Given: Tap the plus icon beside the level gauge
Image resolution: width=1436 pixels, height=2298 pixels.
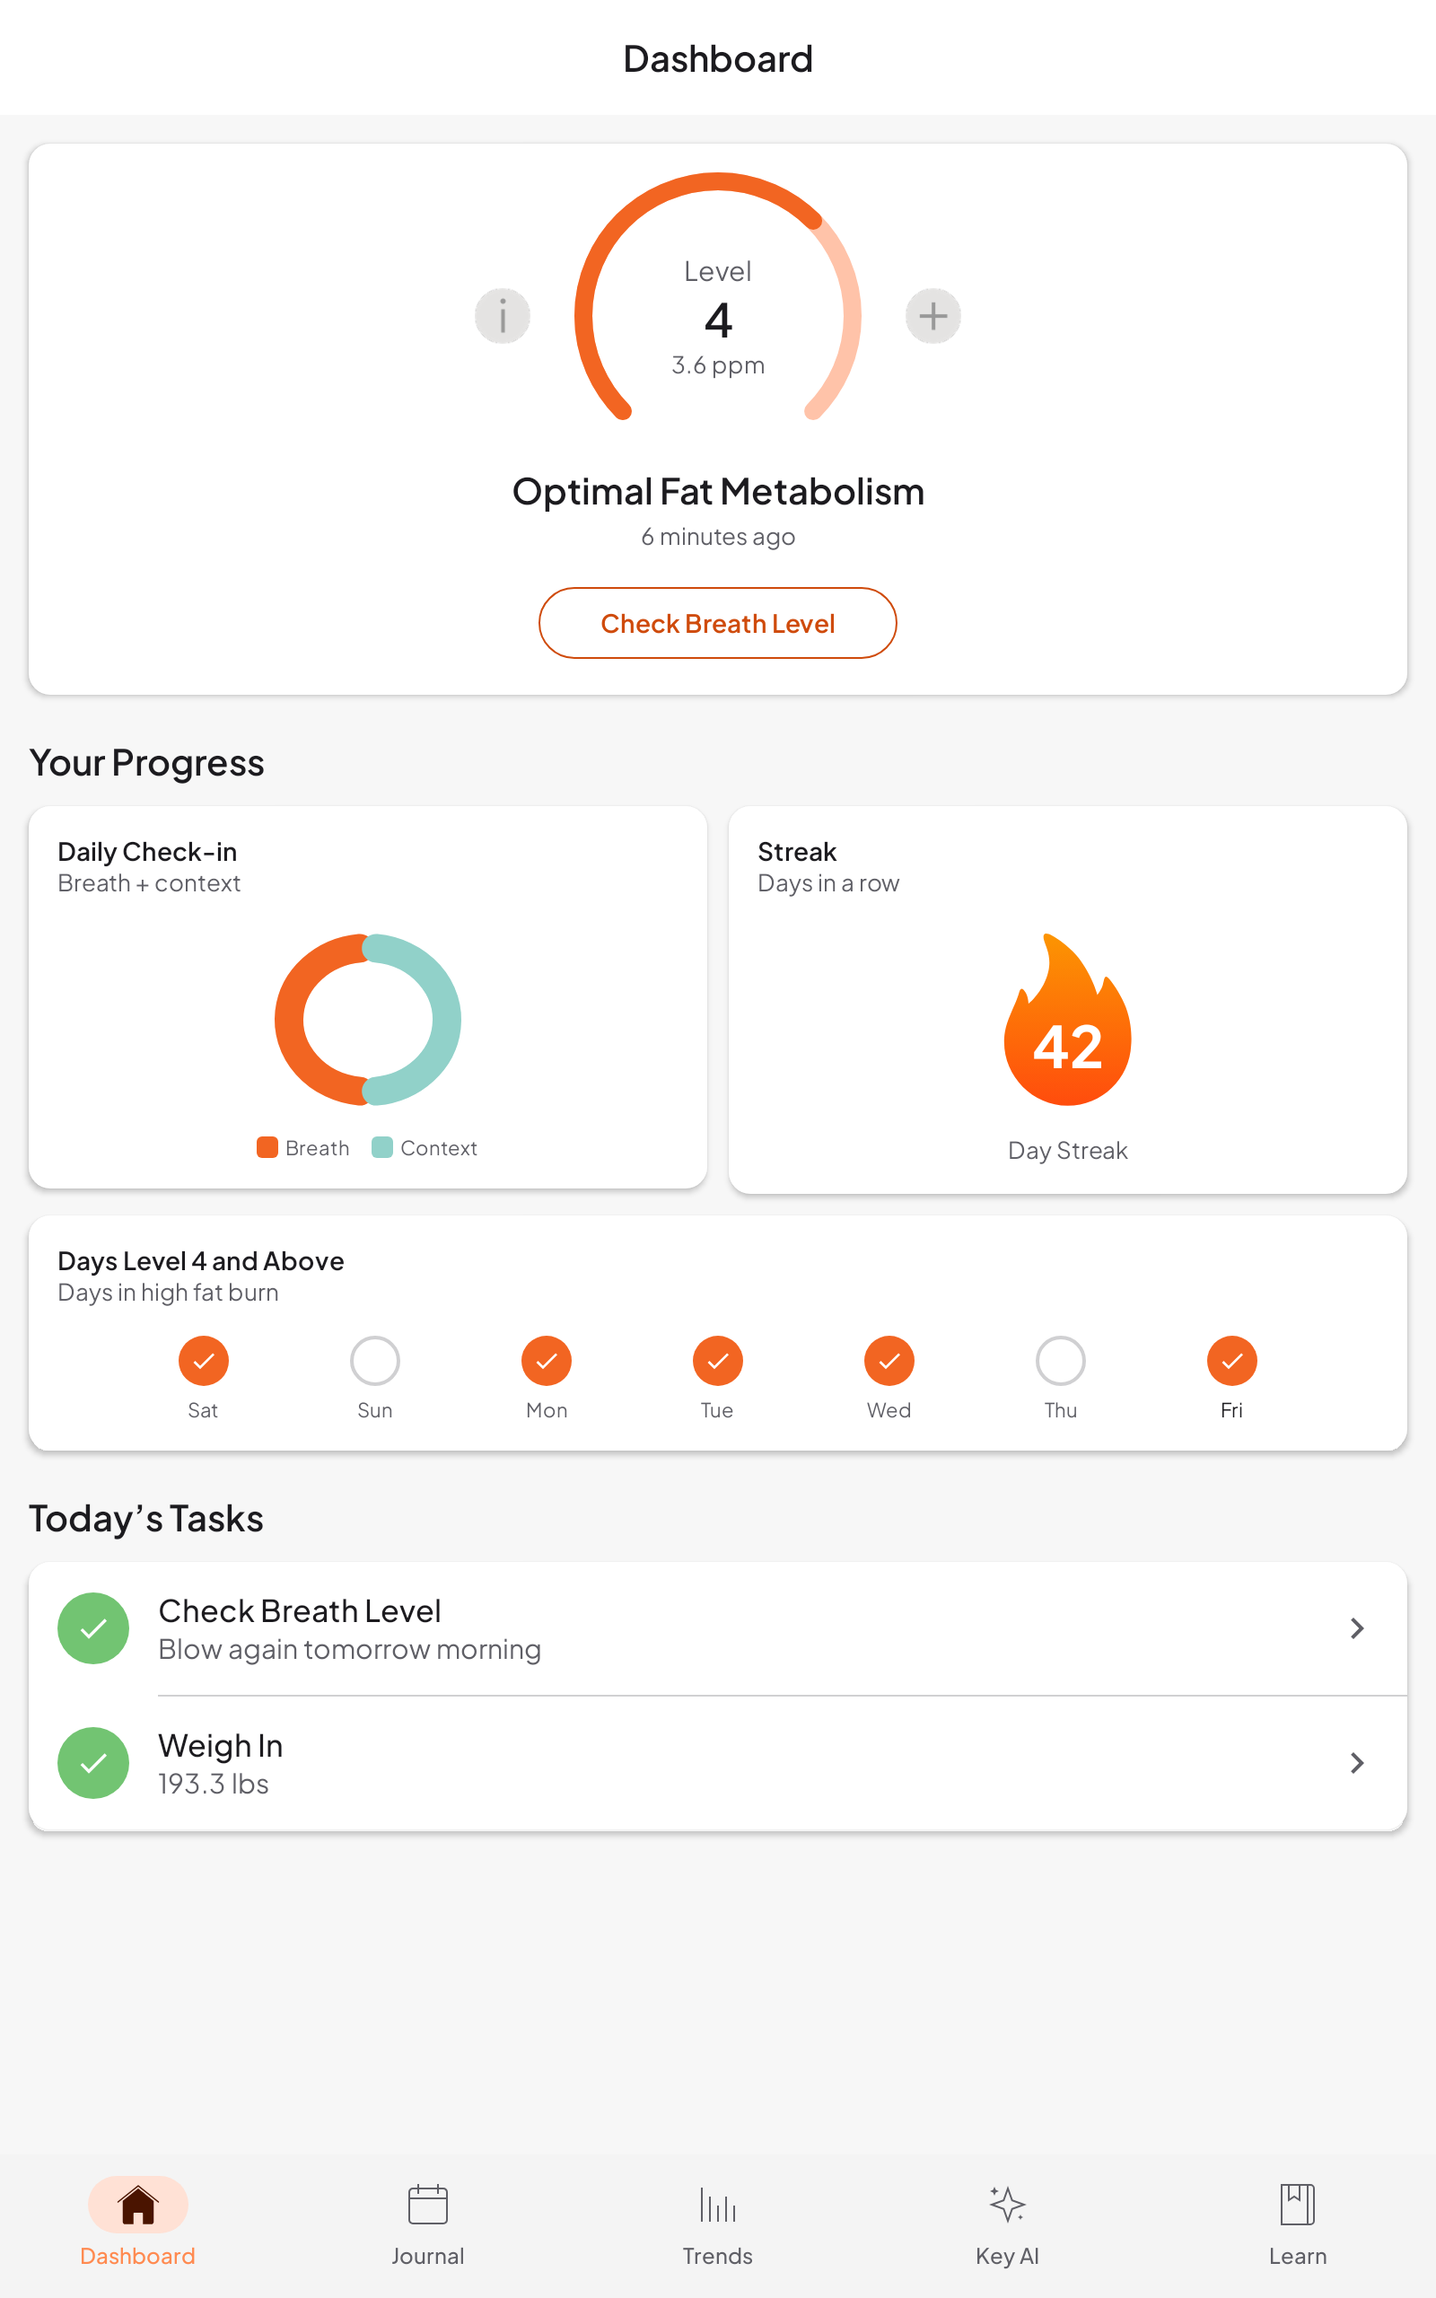Looking at the screenshot, I should (x=933, y=315).
